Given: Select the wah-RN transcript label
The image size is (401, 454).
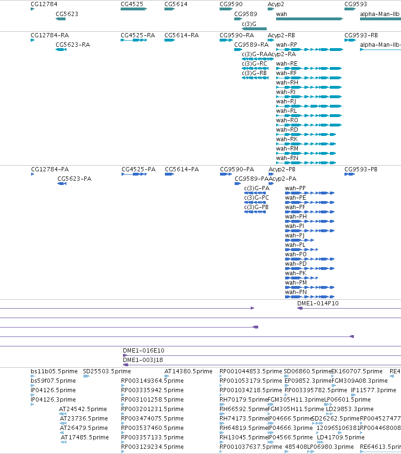Looking at the screenshot, I should pyautogui.click(x=287, y=158).
